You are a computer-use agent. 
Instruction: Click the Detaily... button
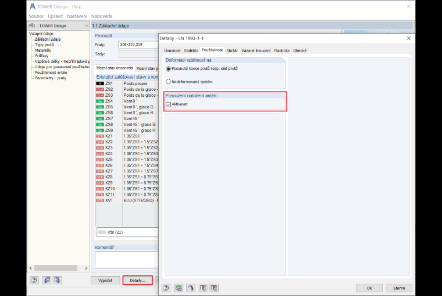[138, 280]
